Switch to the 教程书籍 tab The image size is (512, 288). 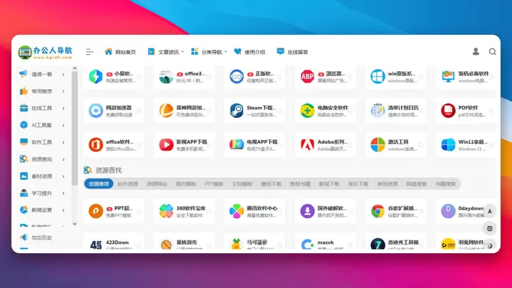coord(300,184)
